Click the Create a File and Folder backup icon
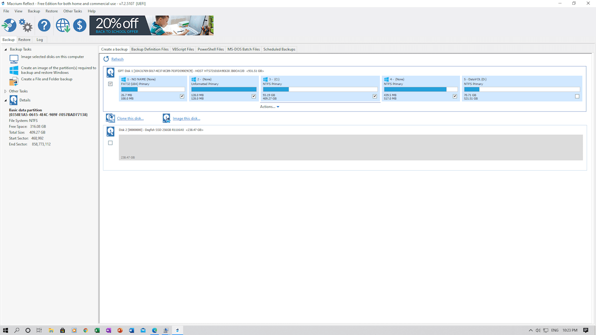 pyautogui.click(x=14, y=81)
